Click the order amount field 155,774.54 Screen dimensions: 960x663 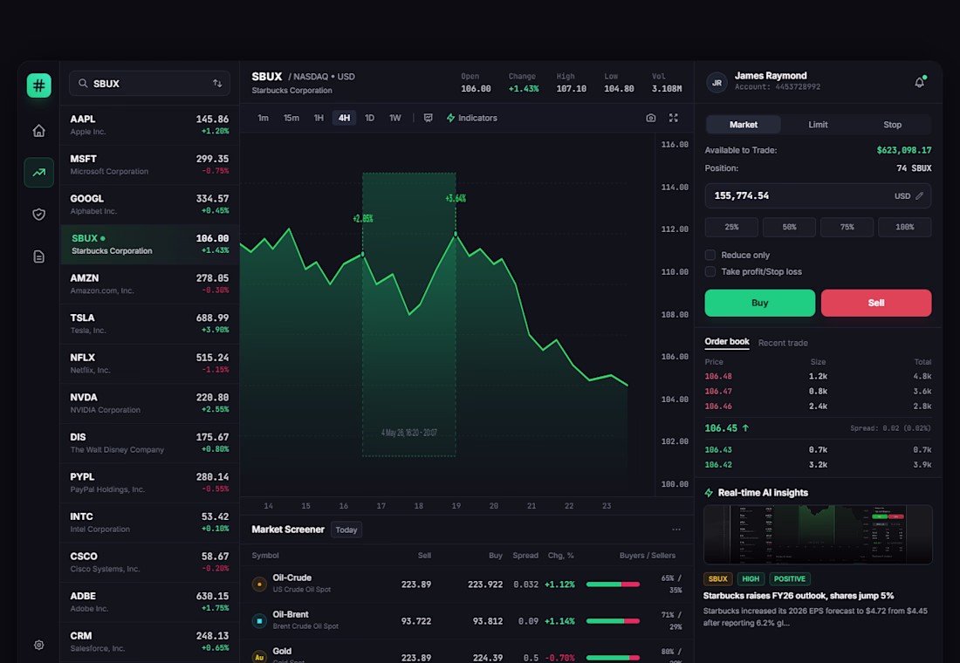[x=818, y=196]
